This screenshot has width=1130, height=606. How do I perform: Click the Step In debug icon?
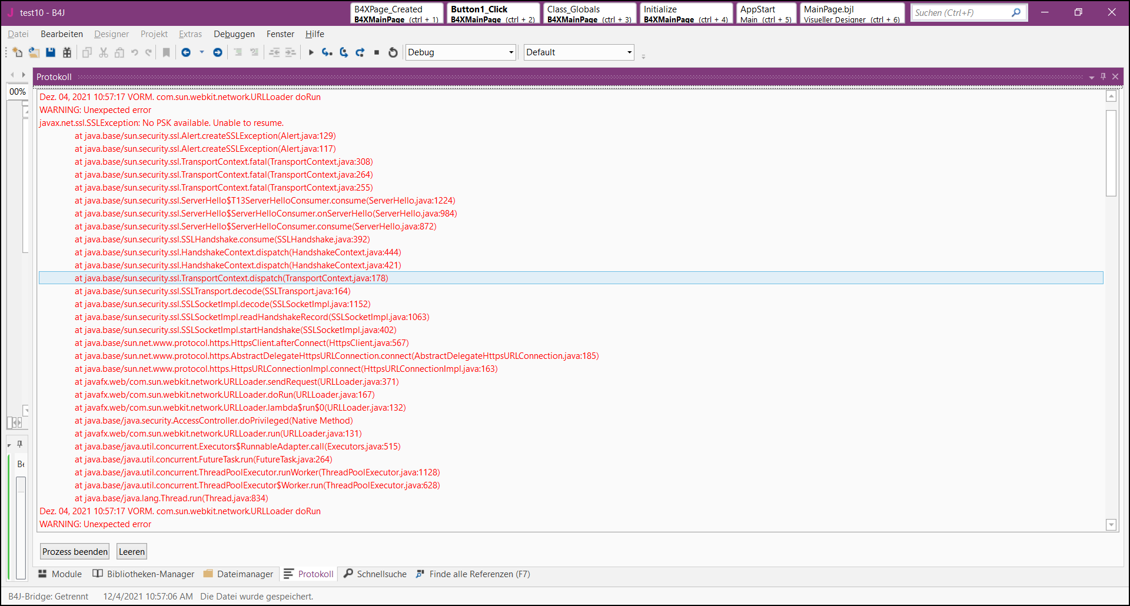(327, 52)
